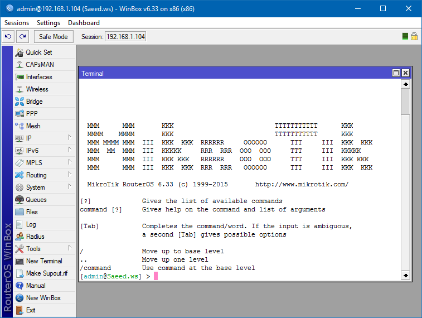
Task: Open the Settings menu
Action: (x=48, y=23)
